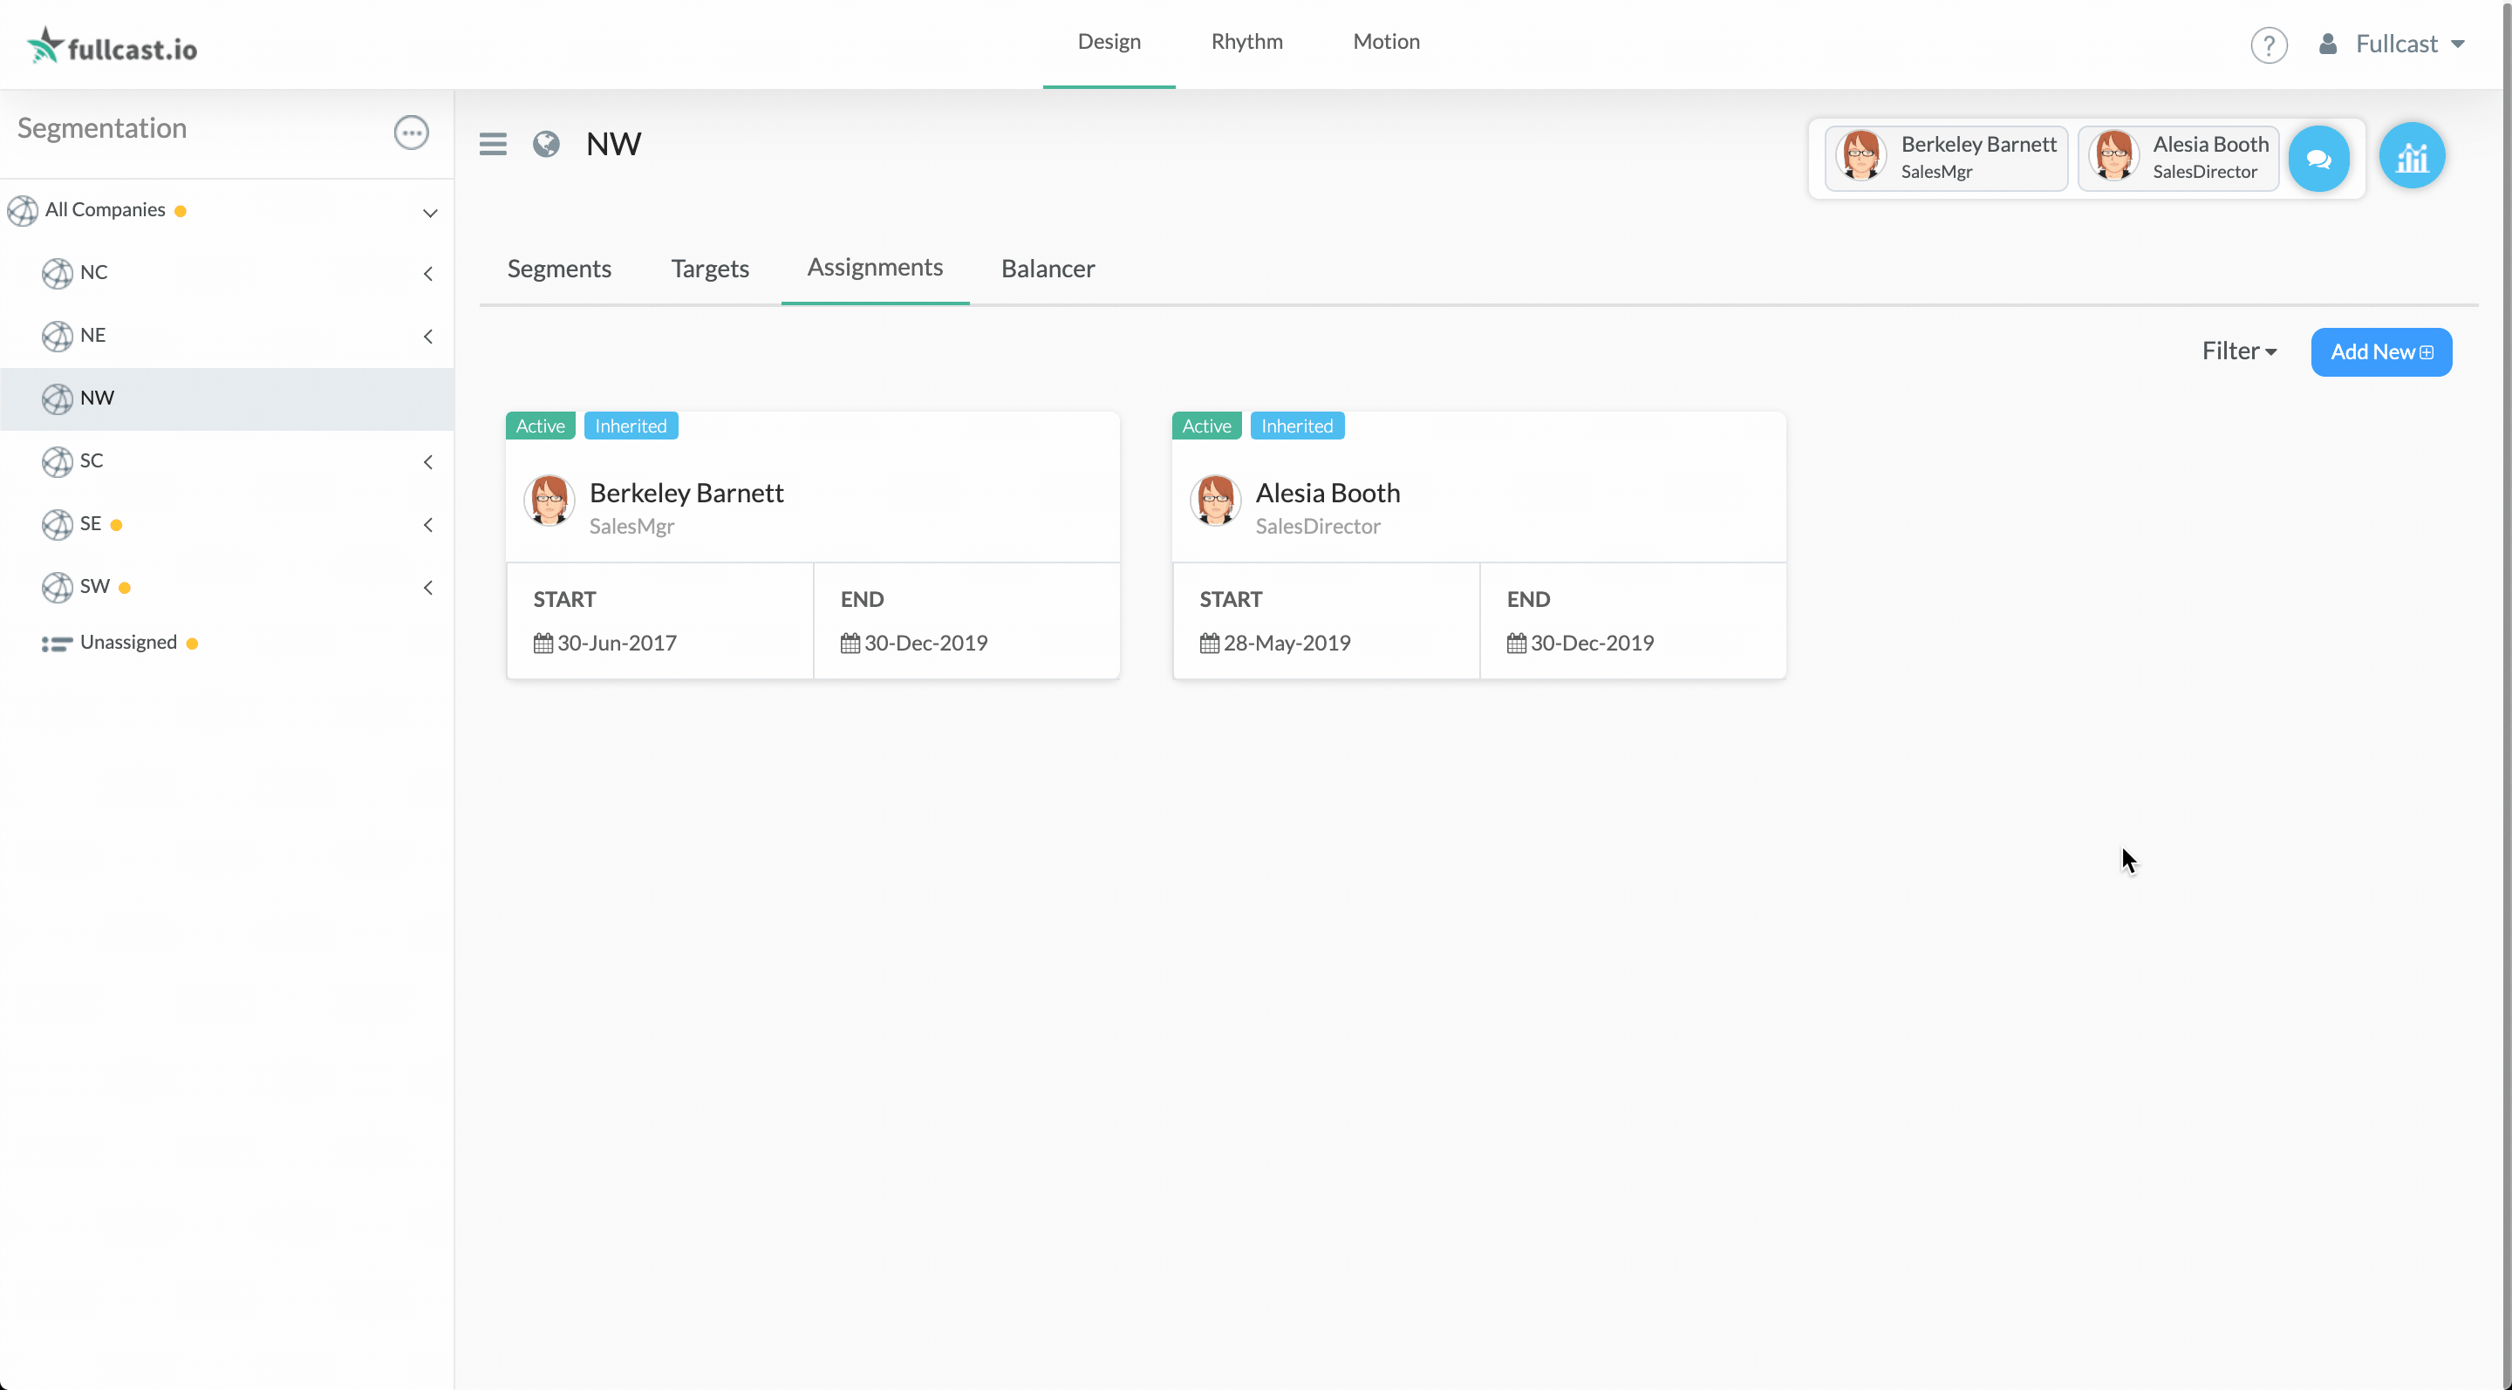Expand the NC territory chevron
2512x1390 pixels.
[x=428, y=274]
